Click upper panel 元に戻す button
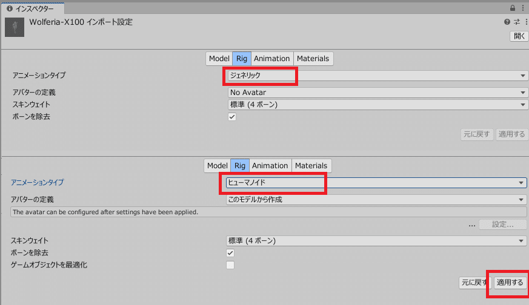The image size is (529, 305). (x=477, y=134)
